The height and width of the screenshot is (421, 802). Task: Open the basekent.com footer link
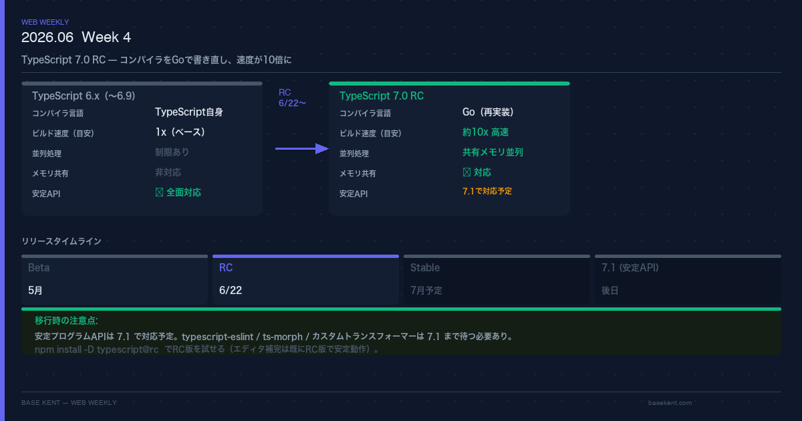pyautogui.click(x=670, y=403)
